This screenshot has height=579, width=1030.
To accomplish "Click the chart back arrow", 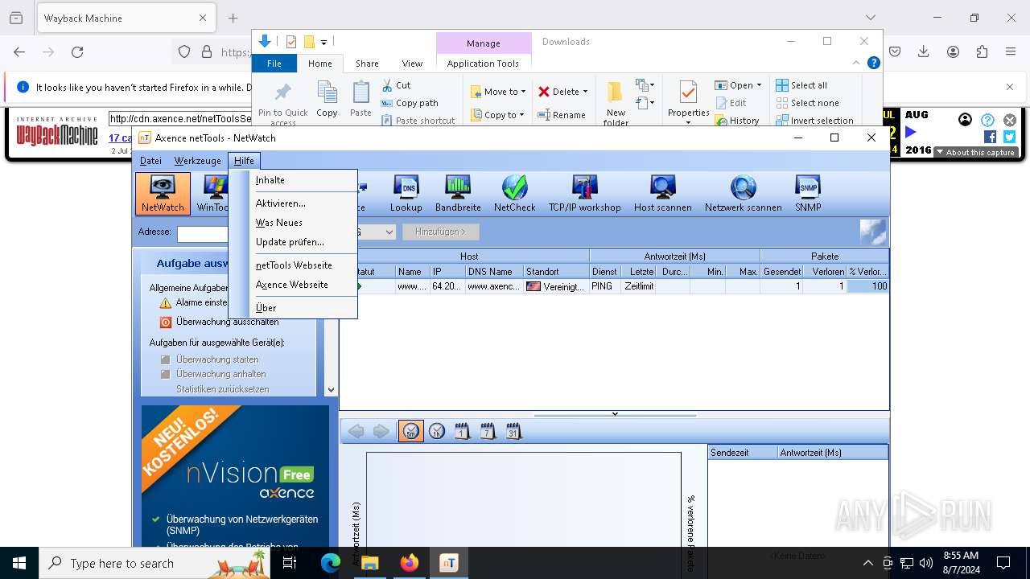I will click(x=356, y=432).
